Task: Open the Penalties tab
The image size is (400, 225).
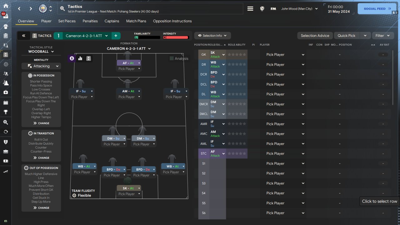Action: click(x=90, y=21)
